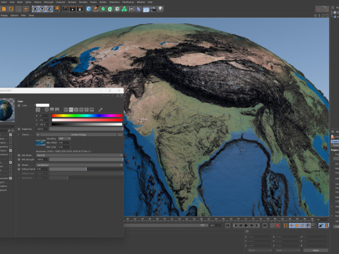Open the Spline menu

(x=28, y=2)
